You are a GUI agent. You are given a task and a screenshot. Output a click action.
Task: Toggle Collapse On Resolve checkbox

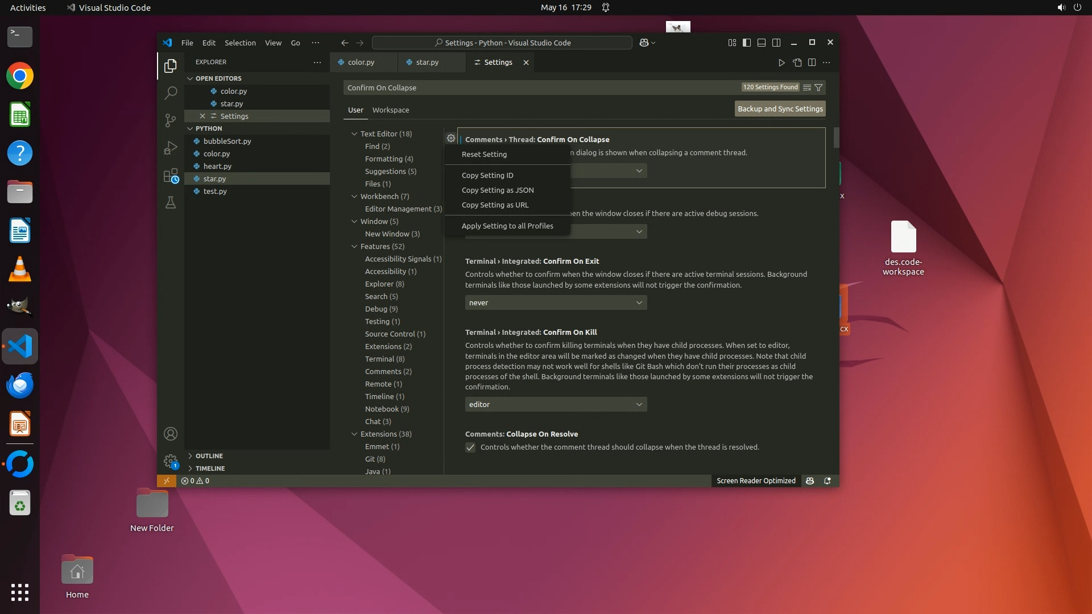pyautogui.click(x=470, y=447)
